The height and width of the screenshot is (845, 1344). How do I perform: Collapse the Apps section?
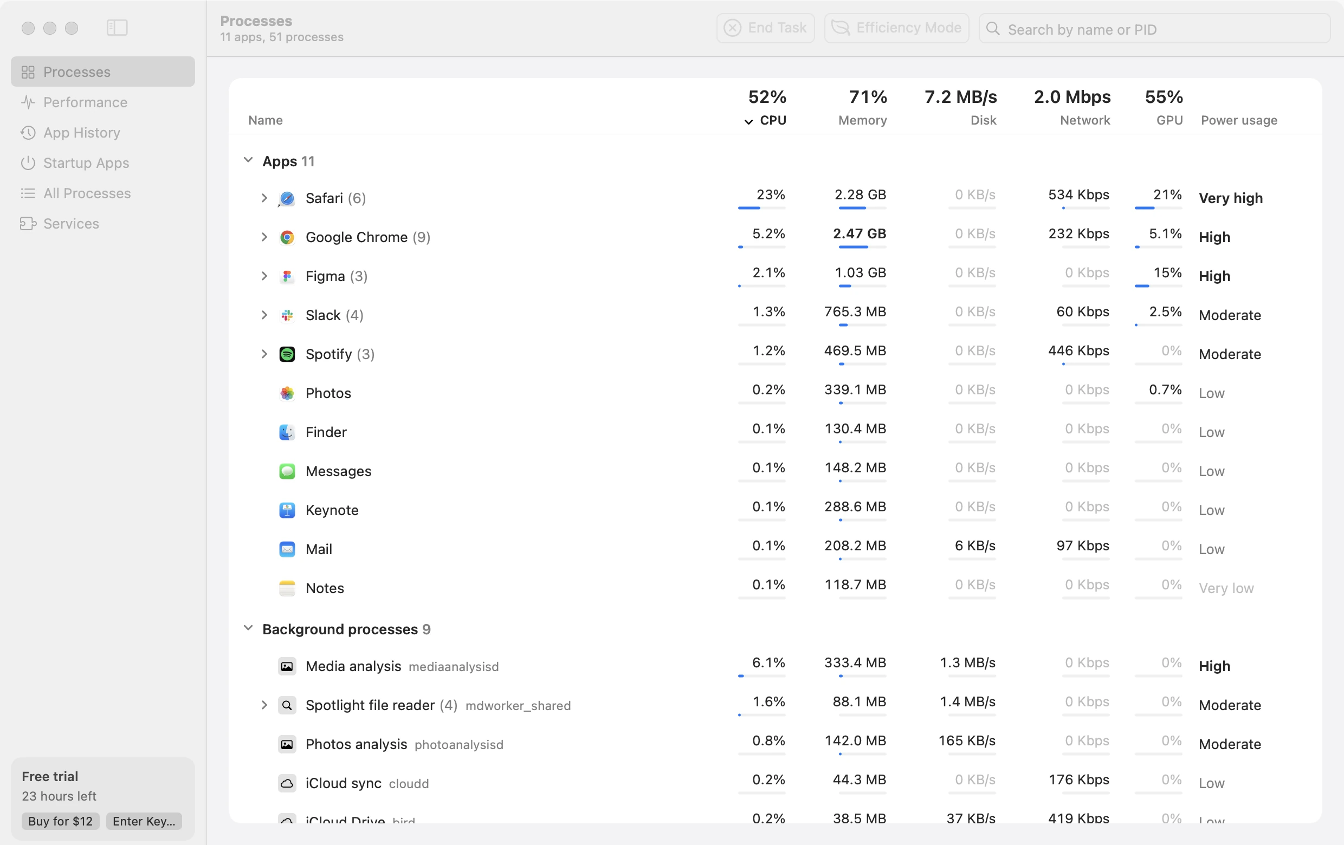248,161
